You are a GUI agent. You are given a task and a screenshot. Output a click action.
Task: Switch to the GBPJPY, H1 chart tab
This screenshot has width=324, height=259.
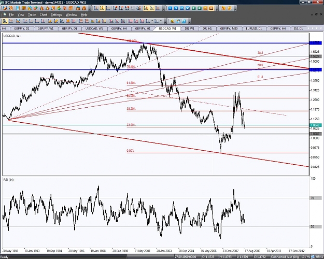point(143,28)
